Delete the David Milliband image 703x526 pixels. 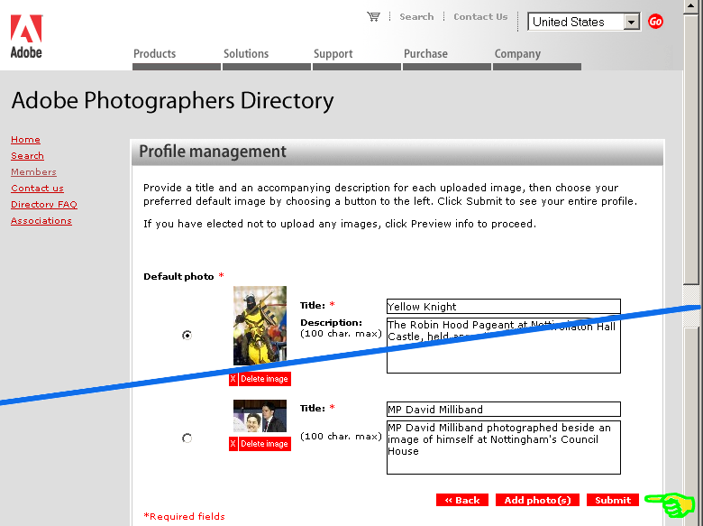[264, 444]
